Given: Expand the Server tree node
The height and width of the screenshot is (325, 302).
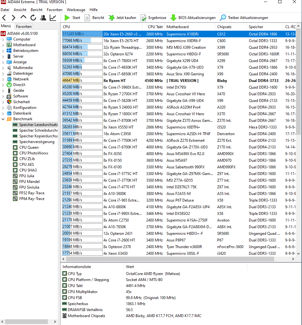Looking at the screenshot, I should point(3,56).
